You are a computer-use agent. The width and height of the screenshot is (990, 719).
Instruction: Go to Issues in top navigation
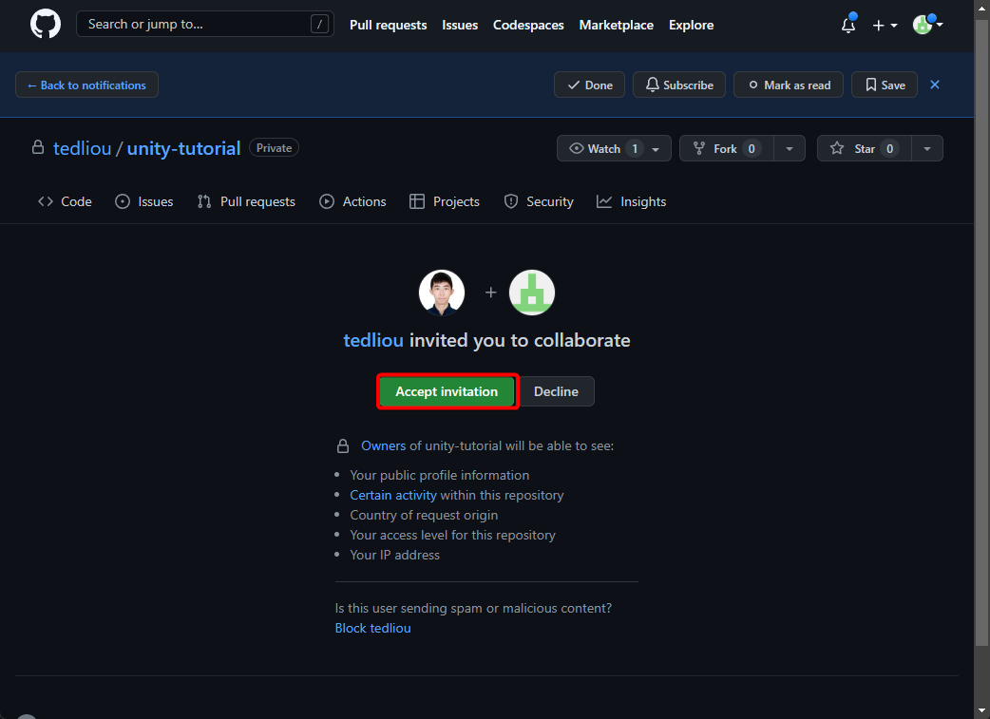coord(460,26)
